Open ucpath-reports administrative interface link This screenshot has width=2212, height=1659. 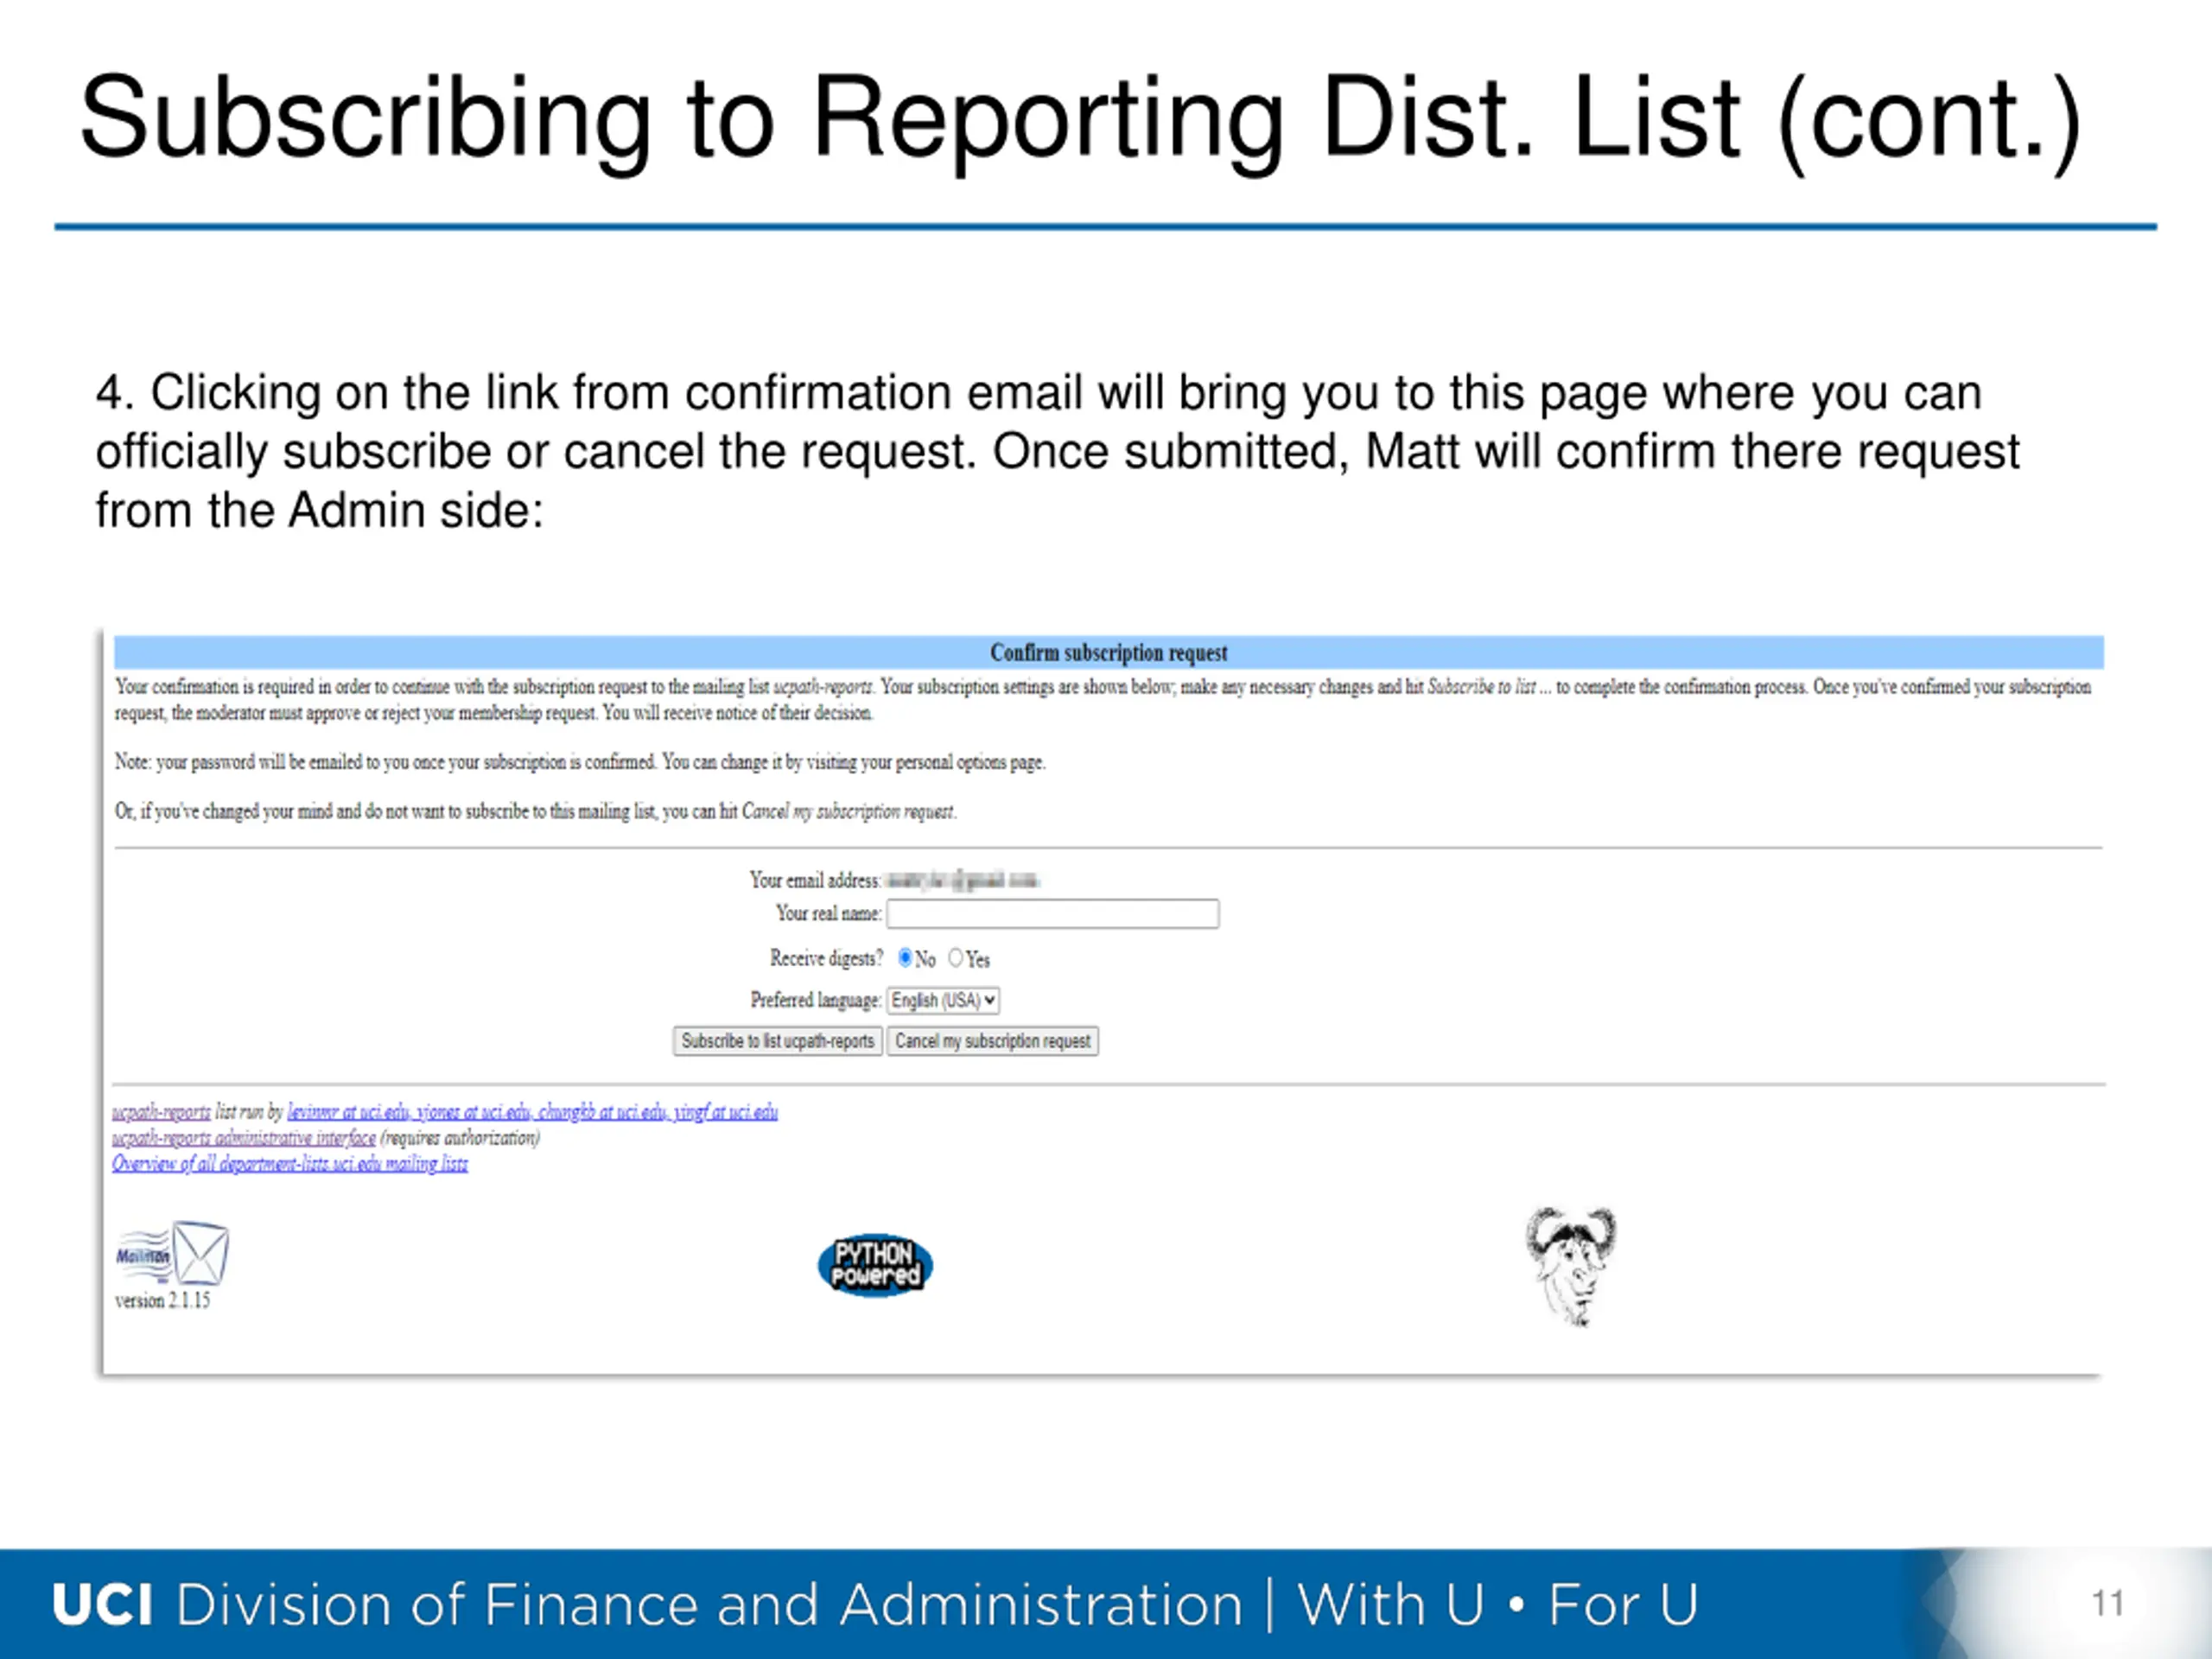coord(244,1138)
